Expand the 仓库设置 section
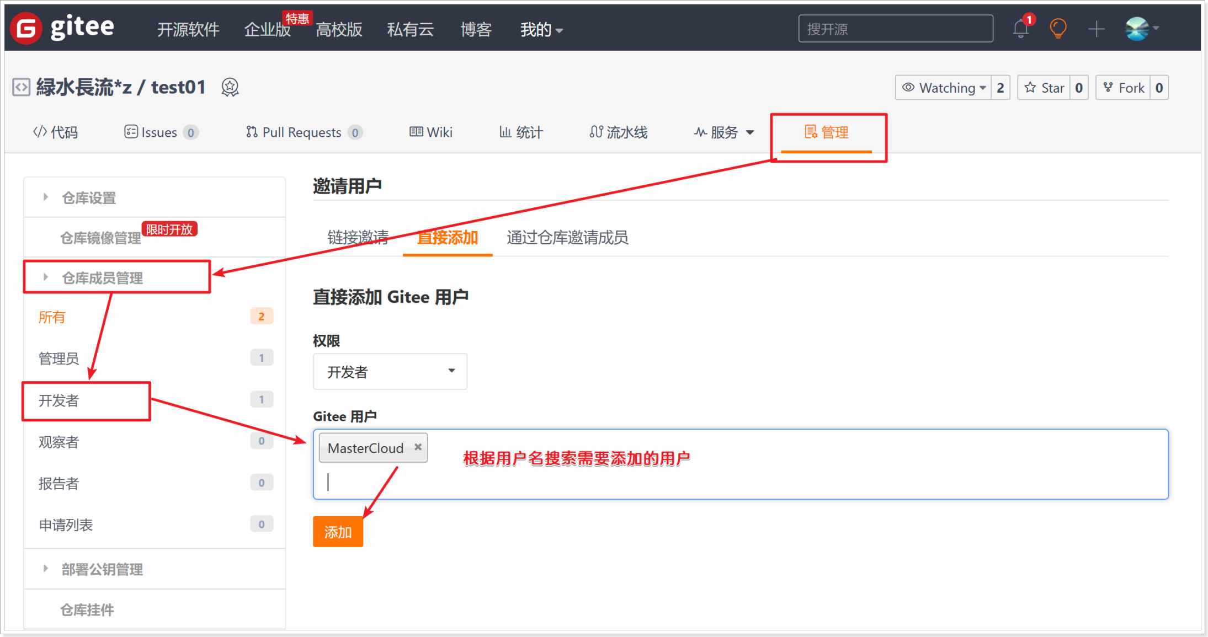This screenshot has width=1208, height=637. point(89,198)
